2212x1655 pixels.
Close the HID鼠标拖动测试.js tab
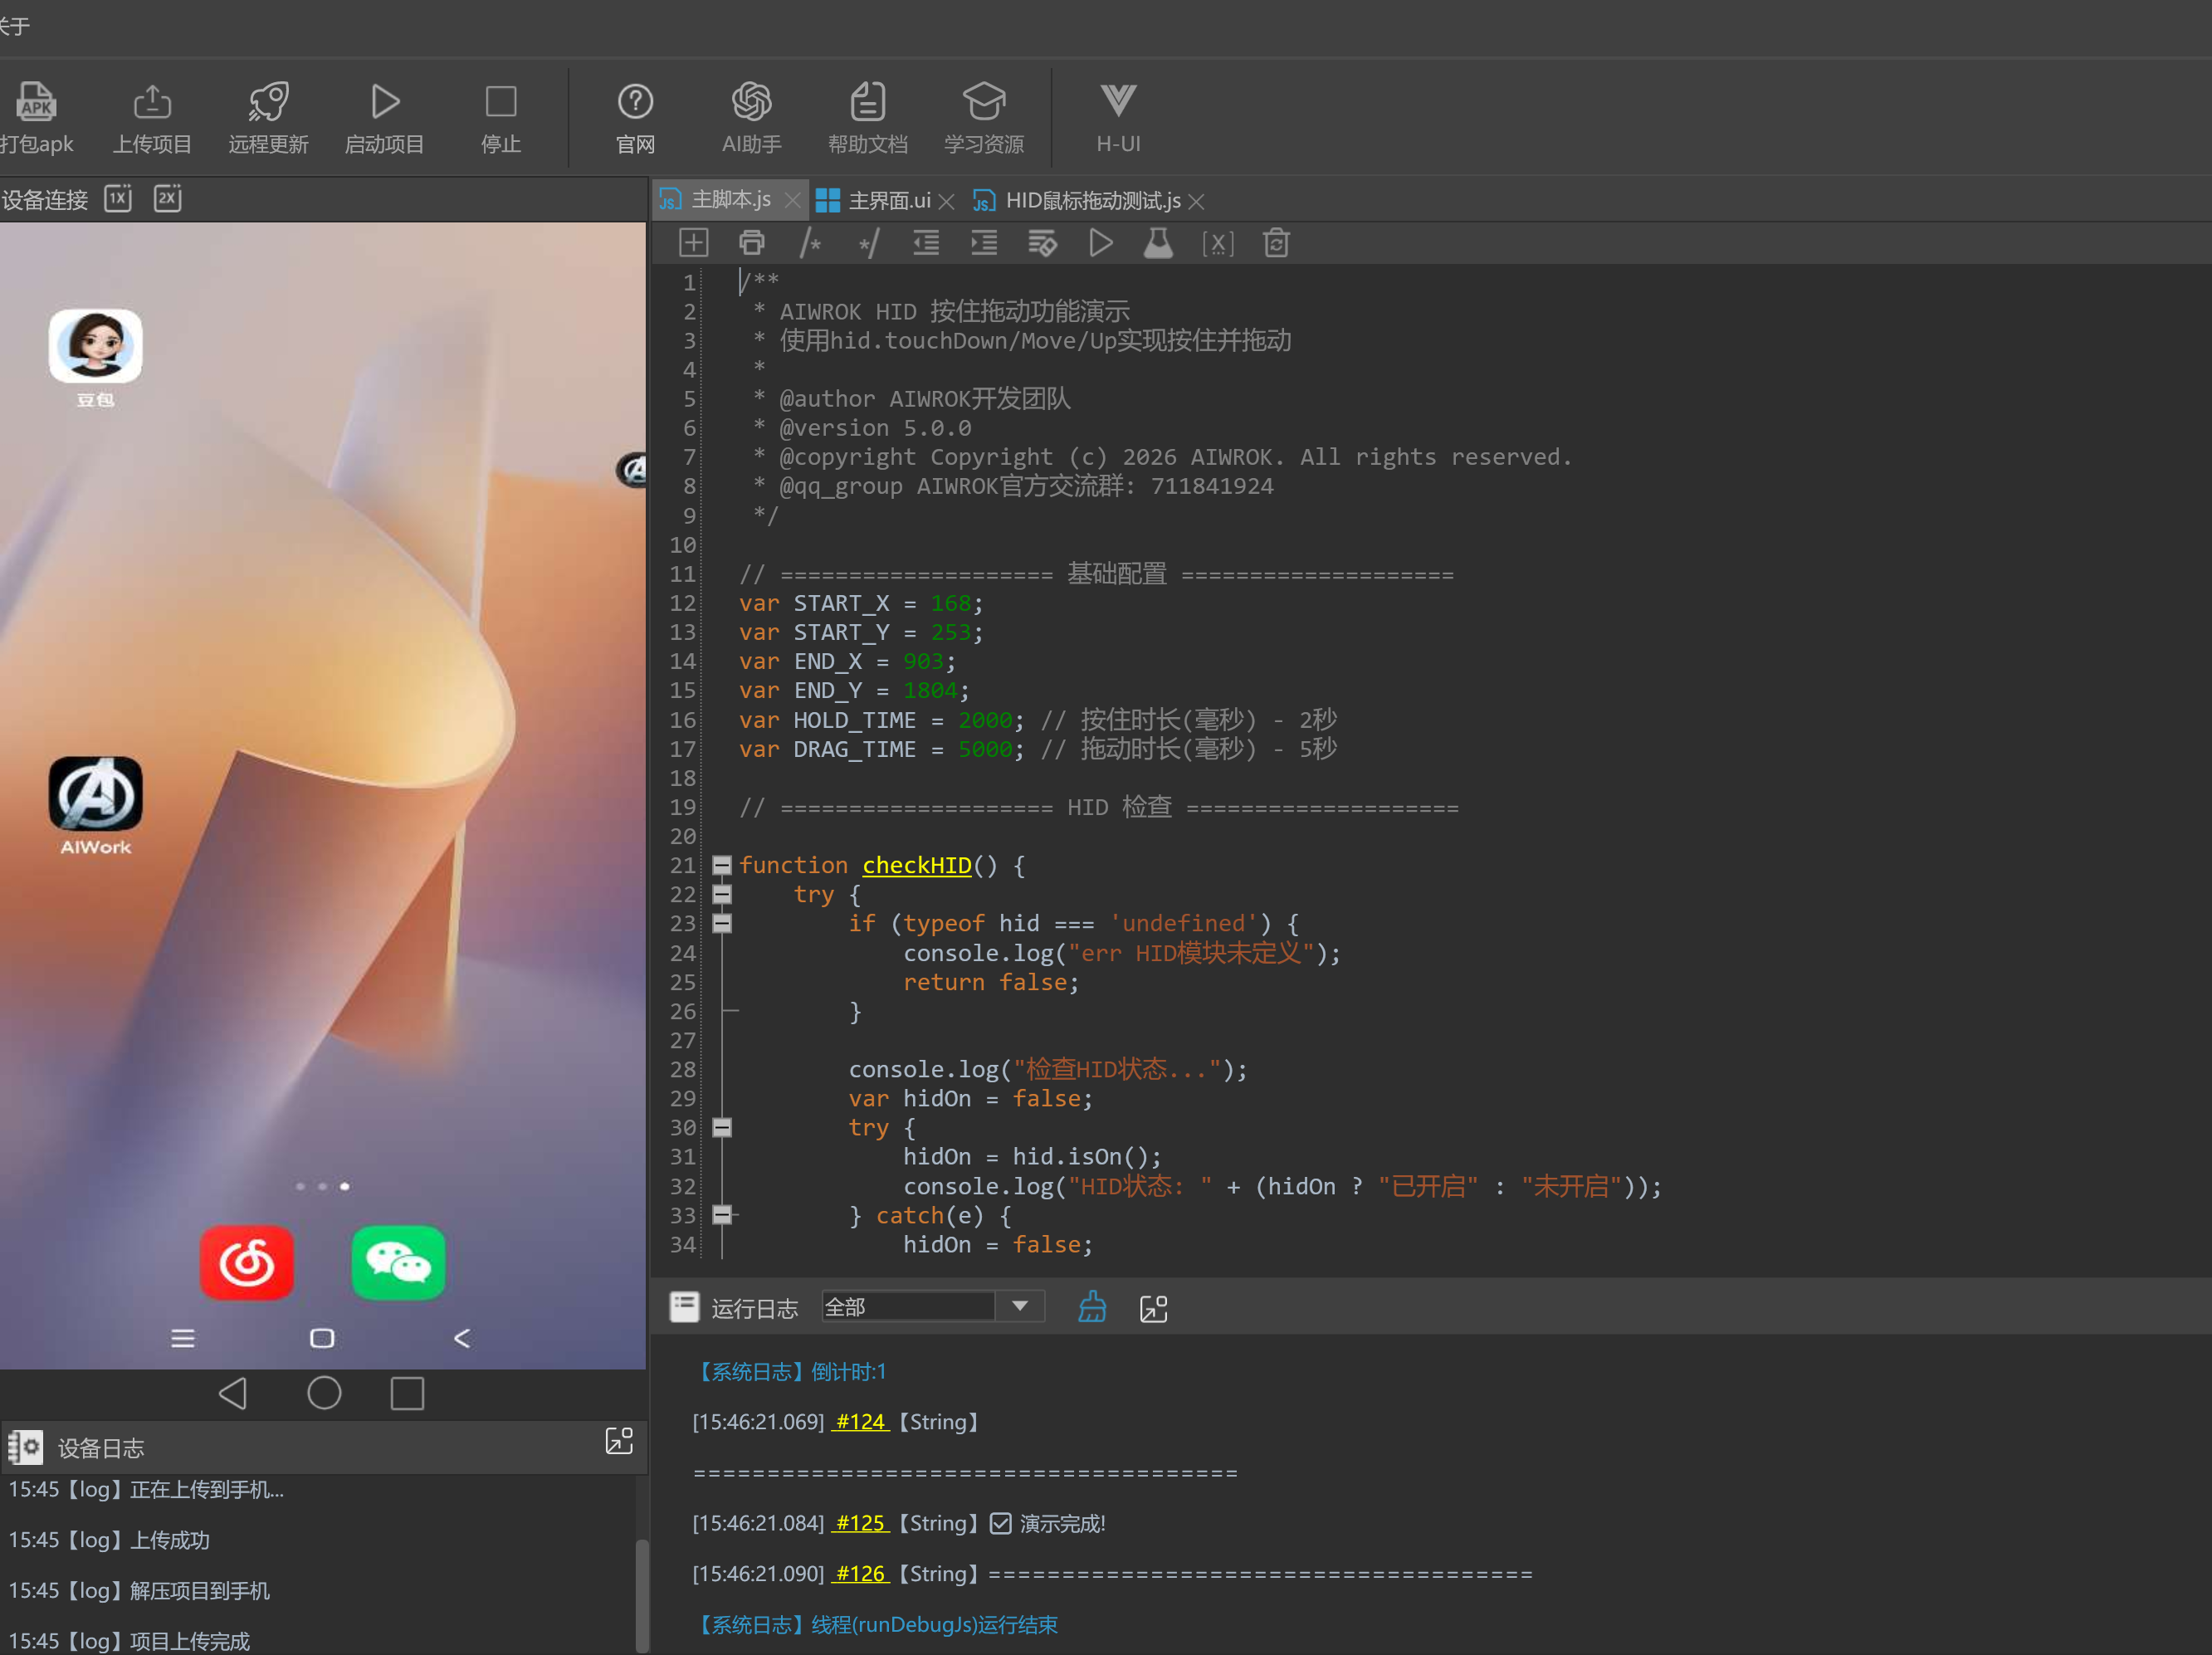point(1196,202)
